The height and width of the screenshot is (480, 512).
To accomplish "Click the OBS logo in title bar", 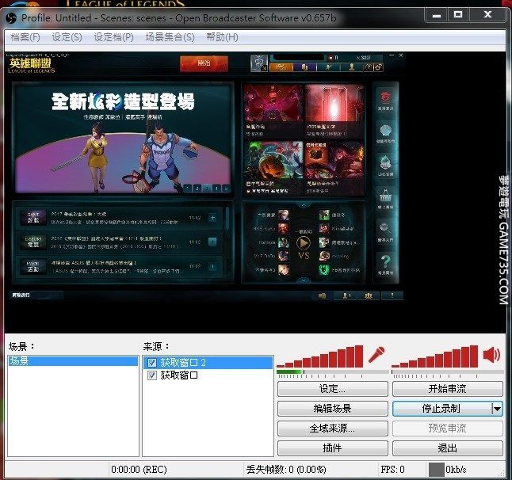I will tap(10, 15).
